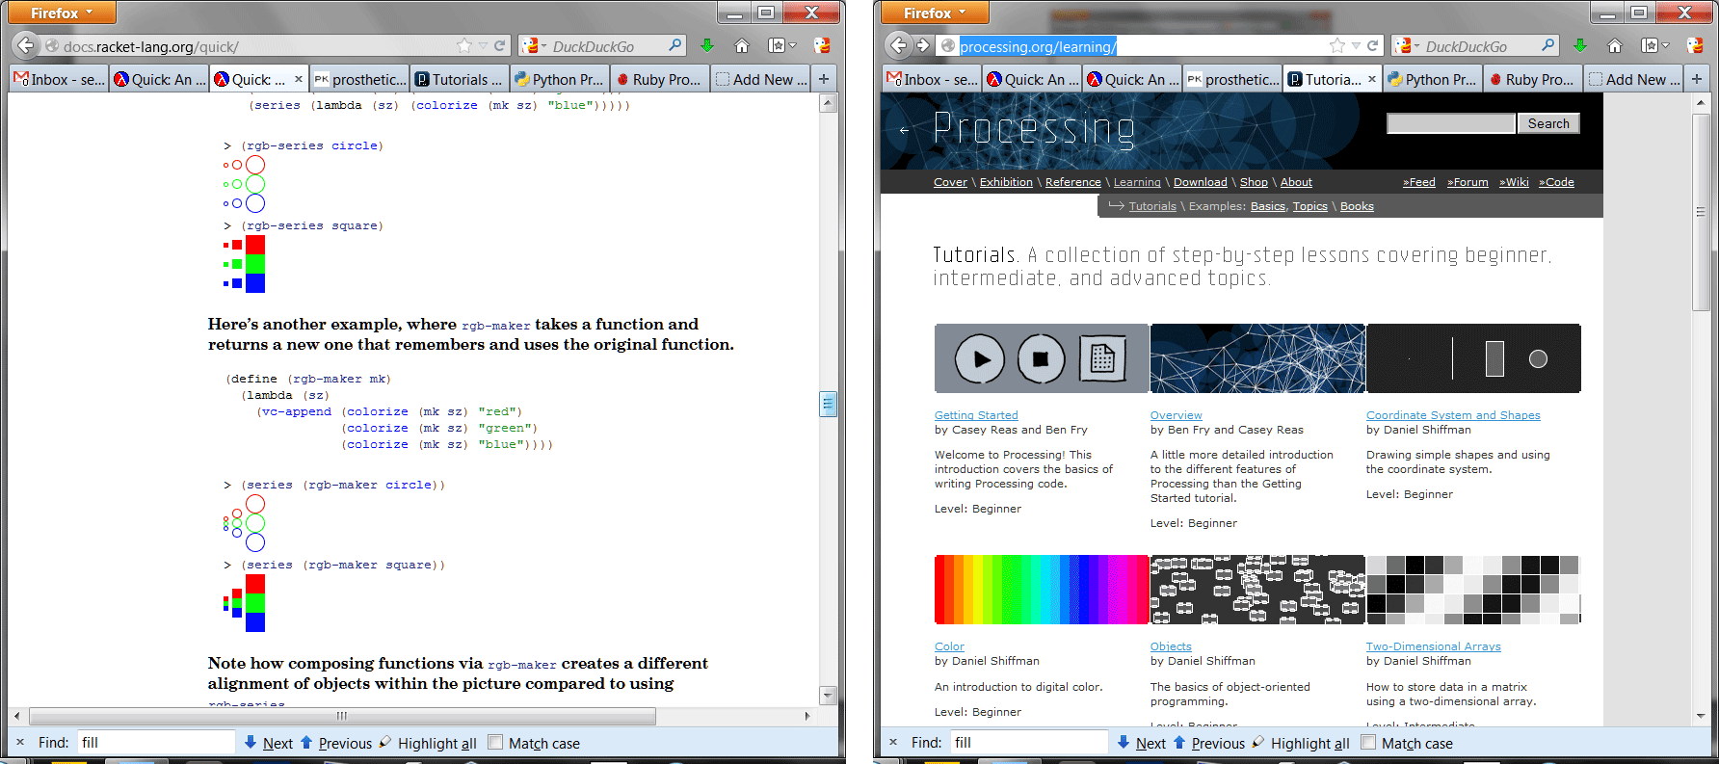Open a new tab in the right window
This screenshot has width=1719, height=764.
[x=1697, y=79]
